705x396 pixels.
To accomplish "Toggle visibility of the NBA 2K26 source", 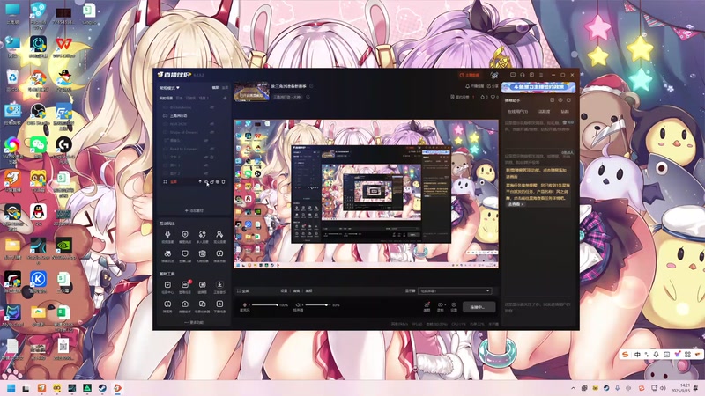I will tap(211, 124).
